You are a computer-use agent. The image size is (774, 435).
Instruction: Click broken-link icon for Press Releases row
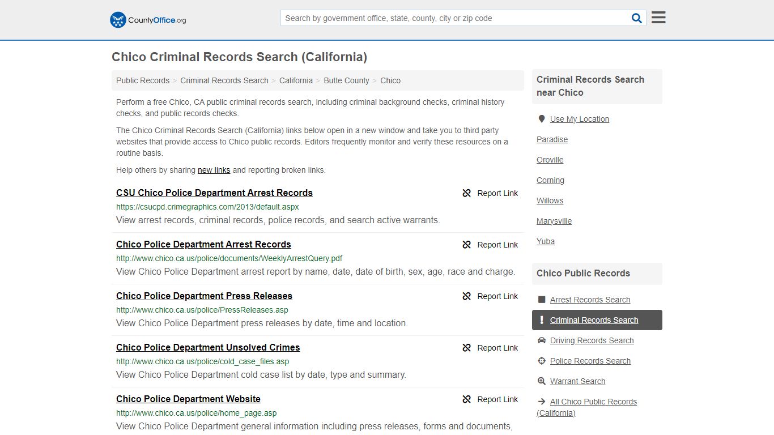[x=466, y=296]
